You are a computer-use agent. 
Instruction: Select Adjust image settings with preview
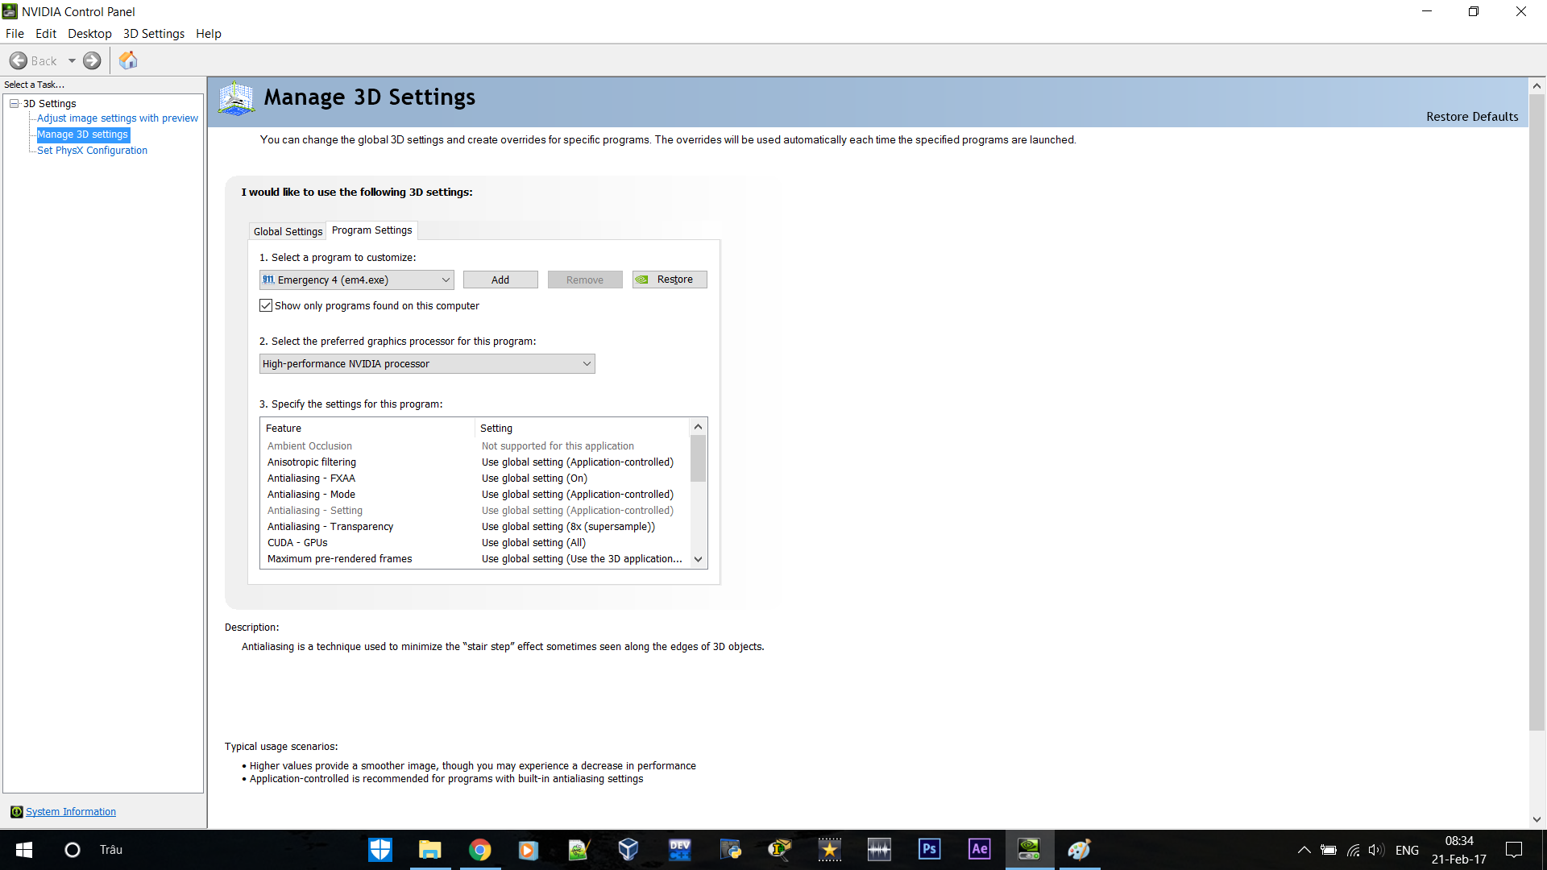click(118, 118)
